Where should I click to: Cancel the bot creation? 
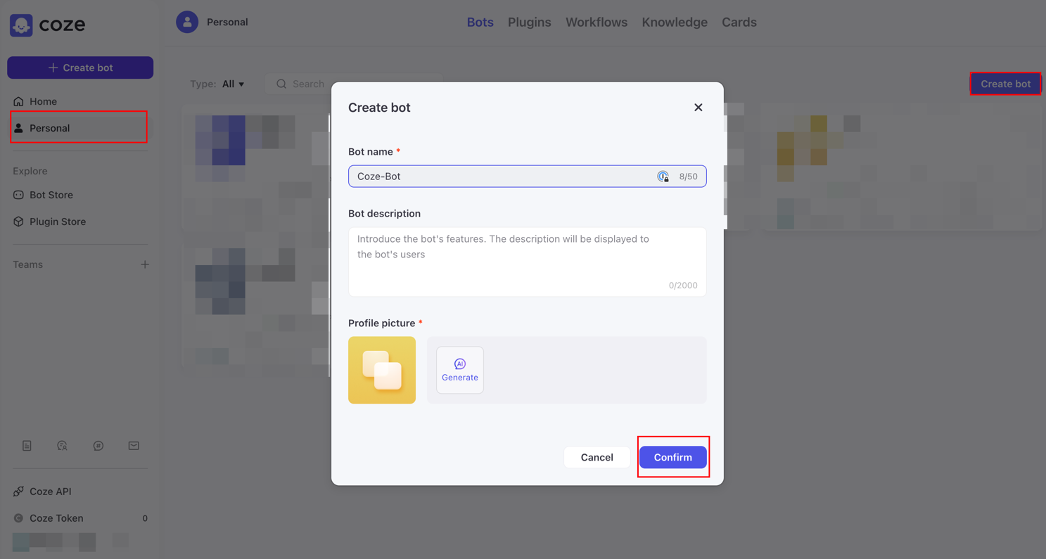[x=597, y=457]
